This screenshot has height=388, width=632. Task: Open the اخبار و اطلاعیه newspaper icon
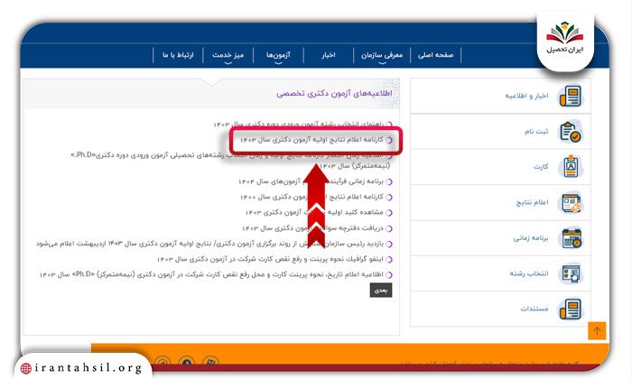(571, 96)
